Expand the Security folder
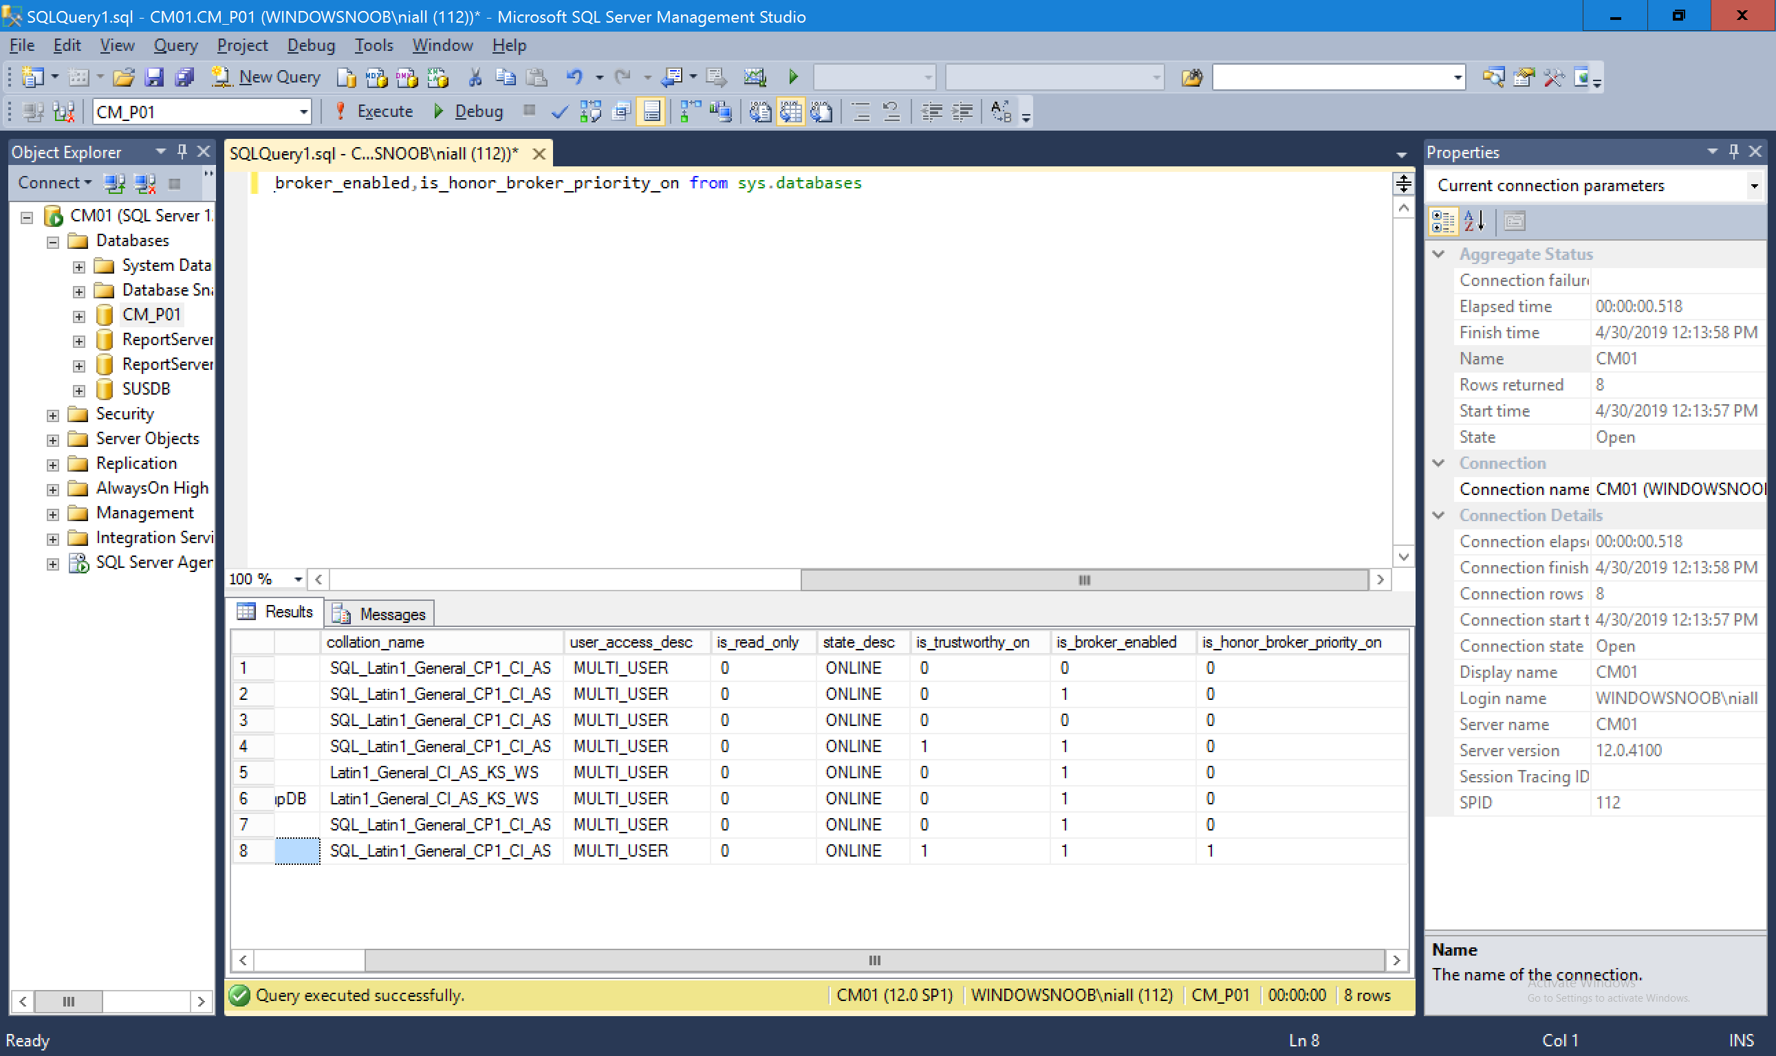 [x=53, y=415]
